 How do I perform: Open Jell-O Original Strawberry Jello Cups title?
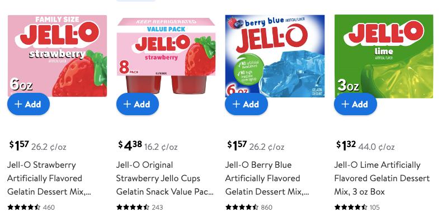pos(165,178)
